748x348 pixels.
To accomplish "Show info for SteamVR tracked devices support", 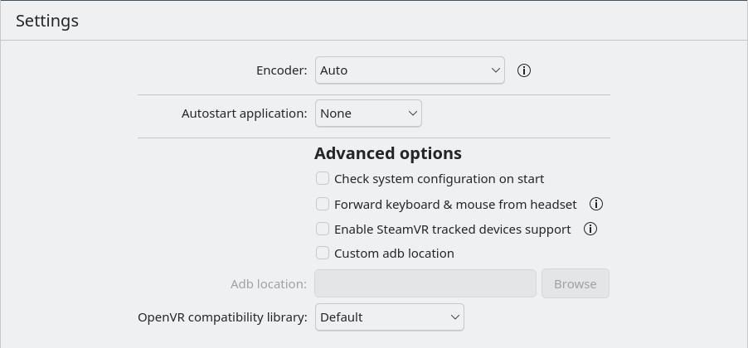I will tap(590, 230).
